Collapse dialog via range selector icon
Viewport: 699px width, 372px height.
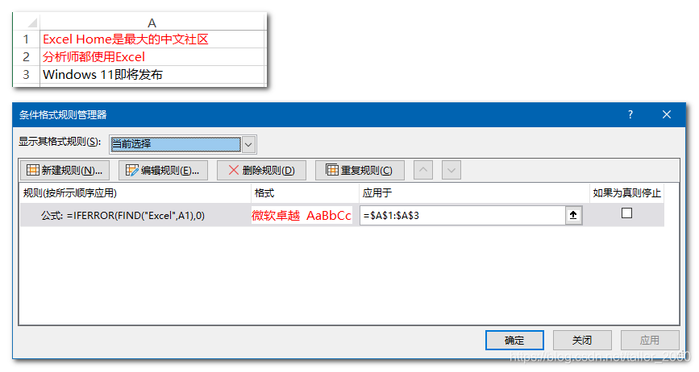573,215
